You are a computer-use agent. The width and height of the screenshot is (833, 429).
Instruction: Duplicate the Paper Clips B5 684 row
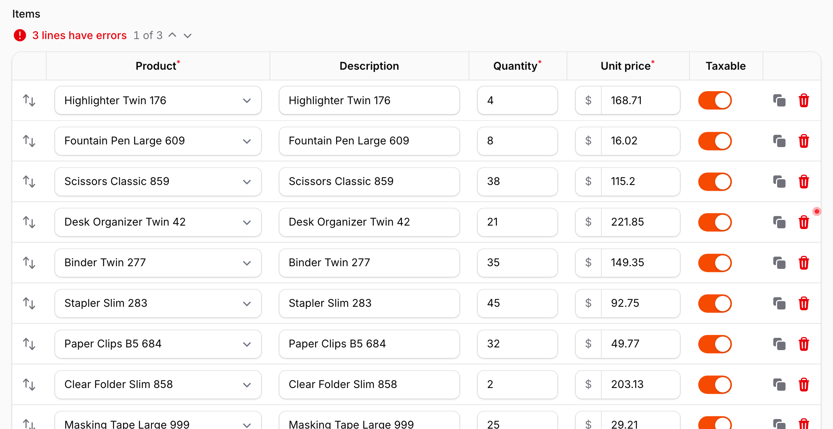[779, 344]
